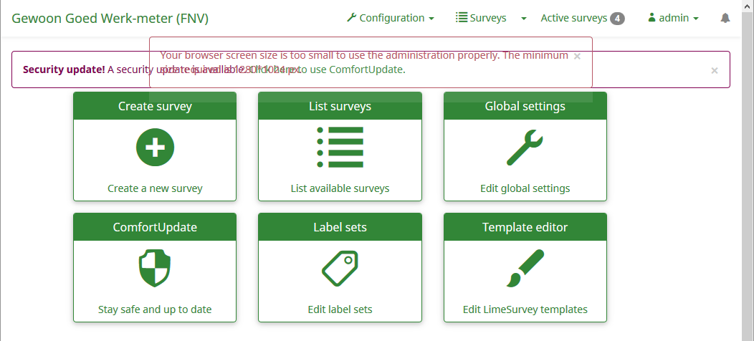Click the Label sets tag icon

click(x=340, y=268)
